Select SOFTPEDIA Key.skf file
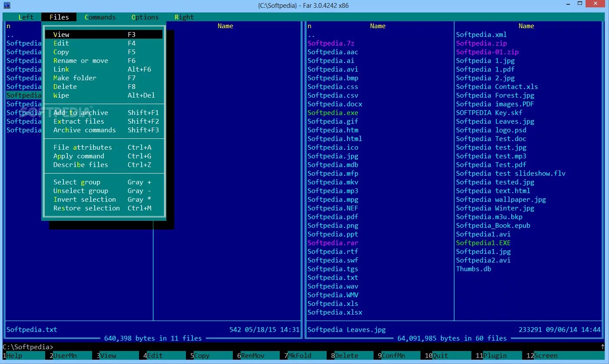The height and width of the screenshot is (364, 609). click(489, 113)
